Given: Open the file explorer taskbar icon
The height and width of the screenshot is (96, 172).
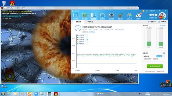Looking at the screenshot, I should pyautogui.click(x=16, y=94).
